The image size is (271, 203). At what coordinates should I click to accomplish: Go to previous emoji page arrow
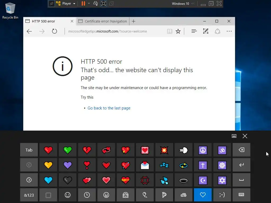click(x=29, y=165)
